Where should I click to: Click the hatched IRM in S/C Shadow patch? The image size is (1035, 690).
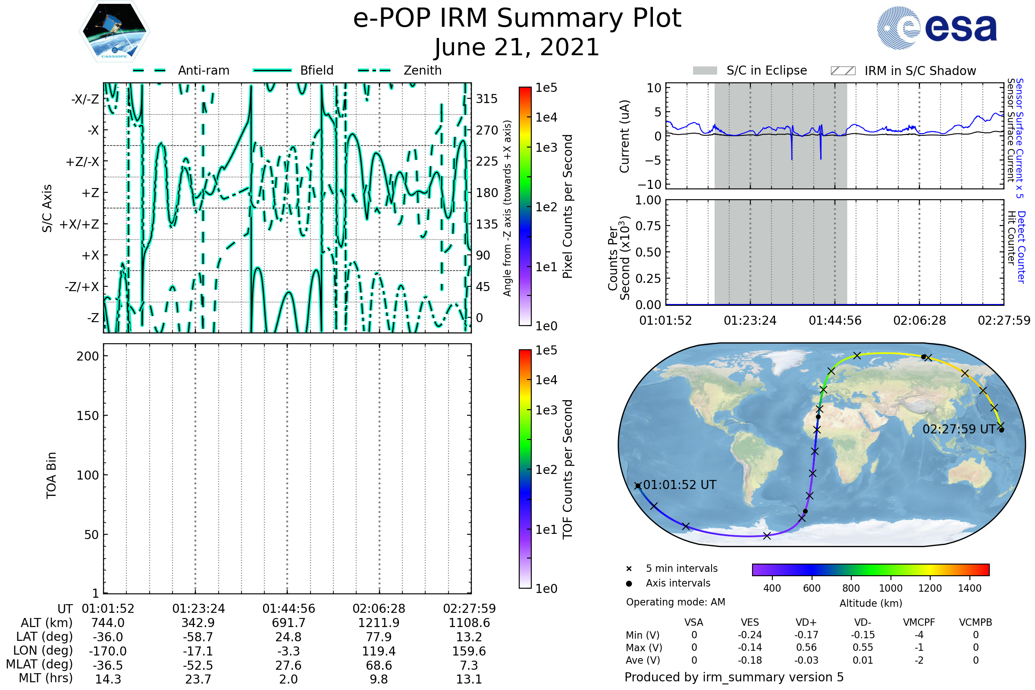[x=843, y=71]
